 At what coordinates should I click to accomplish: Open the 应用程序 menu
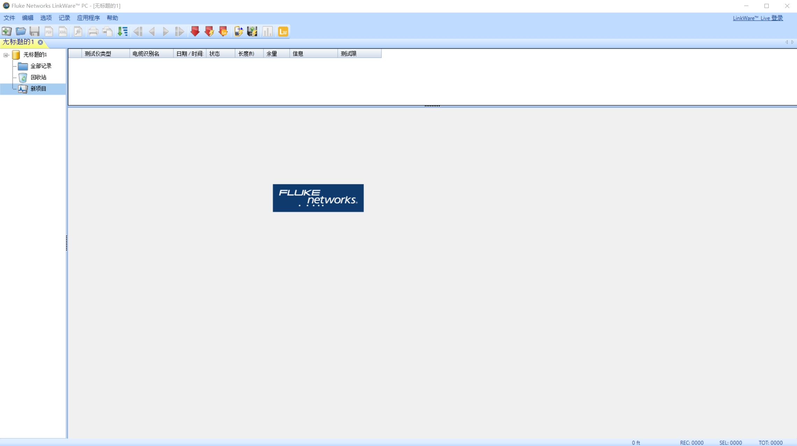(88, 18)
